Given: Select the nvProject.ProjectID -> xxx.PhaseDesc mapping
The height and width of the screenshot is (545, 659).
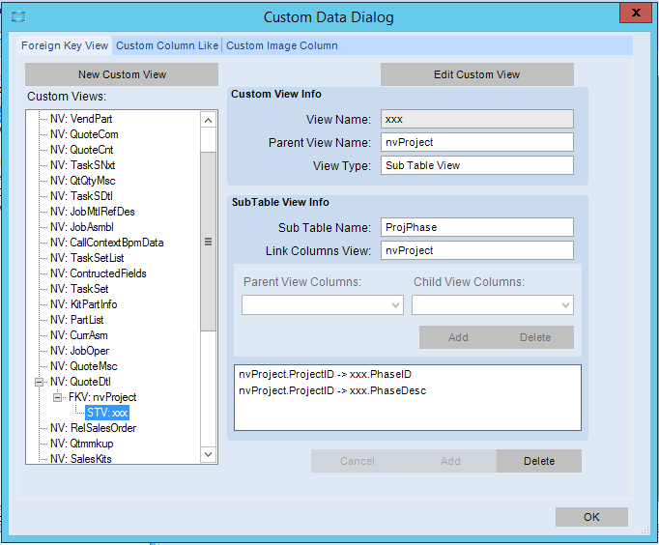Looking at the screenshot, I should [x=330, y=391].
